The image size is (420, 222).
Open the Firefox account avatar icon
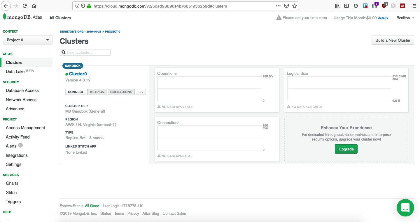click(356, 6)
